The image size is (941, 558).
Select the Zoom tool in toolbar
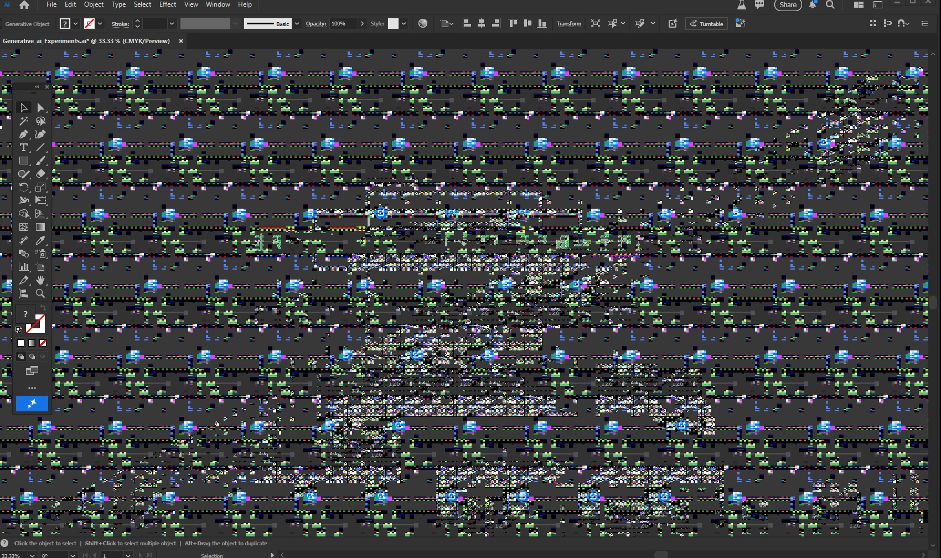[40, 293]
